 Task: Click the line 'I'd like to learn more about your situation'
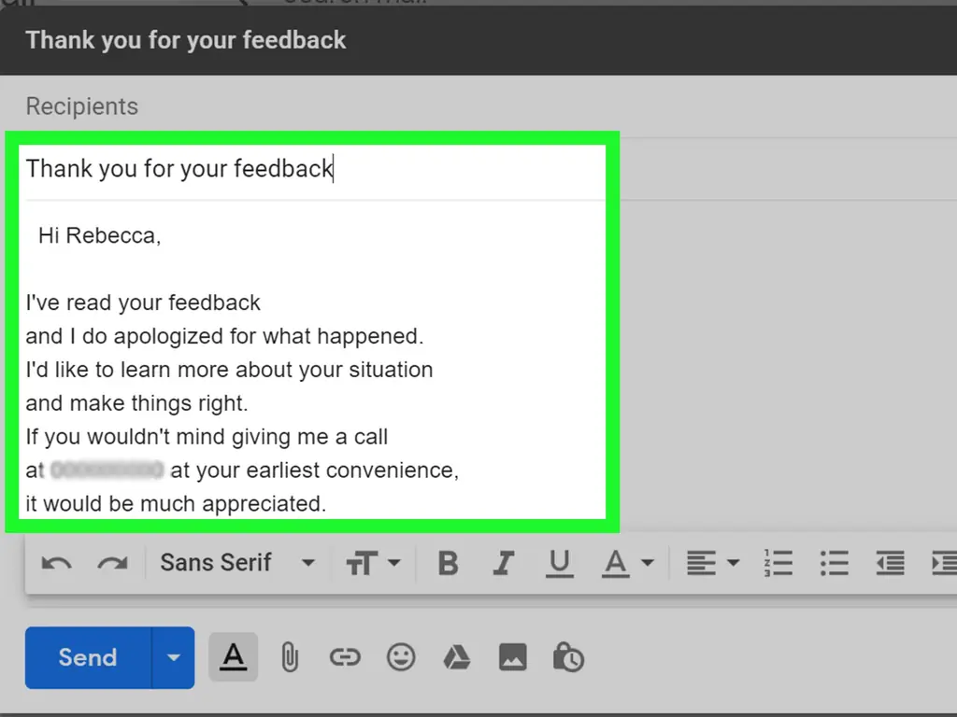229,370
